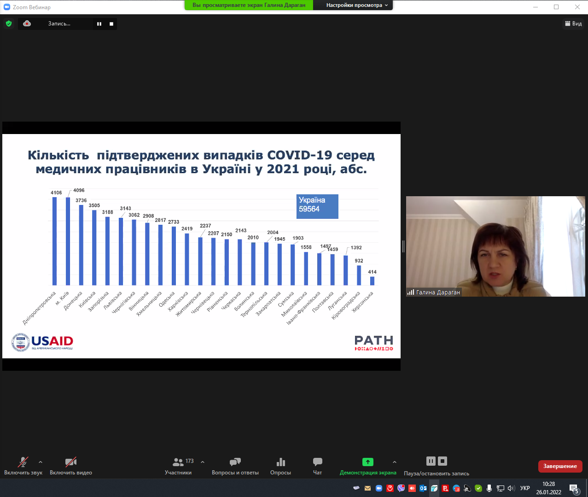
Task: Unmute microphone with Включить звук
Action: [23, 466]
